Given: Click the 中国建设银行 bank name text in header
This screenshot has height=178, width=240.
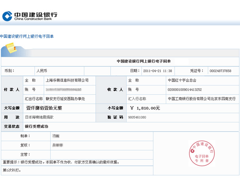Looking at the screenshot, I should point(36,15).
